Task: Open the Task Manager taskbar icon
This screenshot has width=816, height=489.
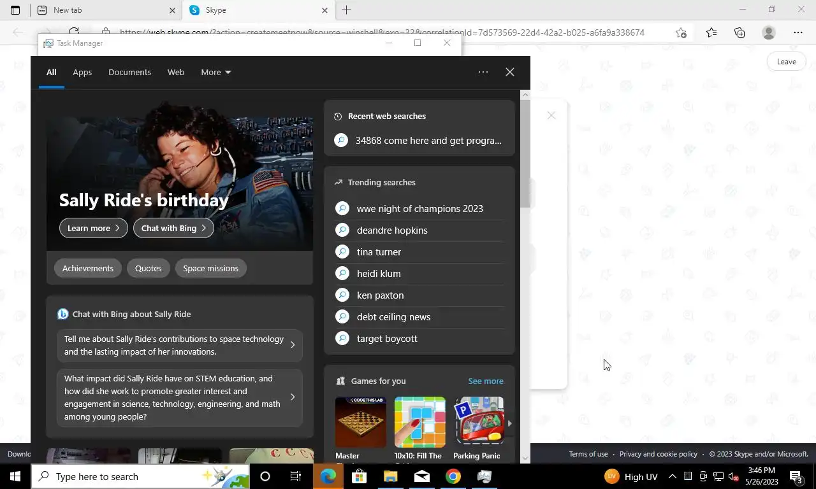Action: (x=484, y=476)
